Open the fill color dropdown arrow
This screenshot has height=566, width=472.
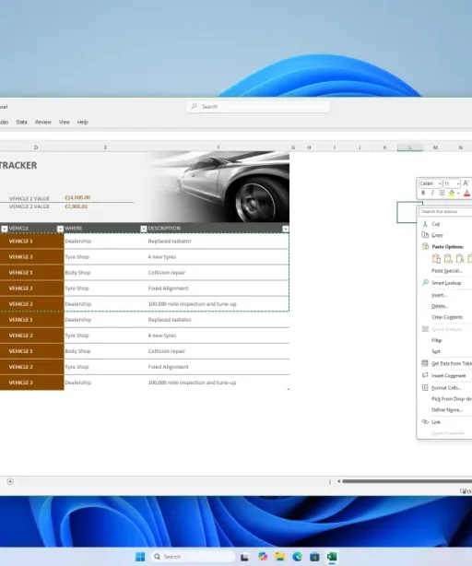[458, 194]
